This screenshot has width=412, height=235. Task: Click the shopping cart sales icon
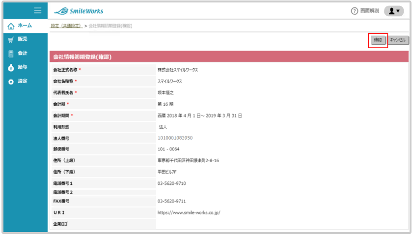pyautogui.click(x=11, y=39)
